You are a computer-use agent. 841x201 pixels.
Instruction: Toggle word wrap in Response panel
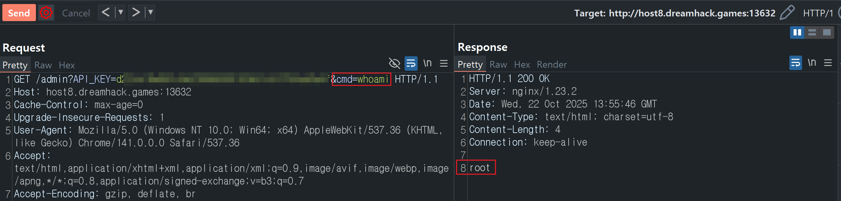pyautogui.click(x=795, y=63)
